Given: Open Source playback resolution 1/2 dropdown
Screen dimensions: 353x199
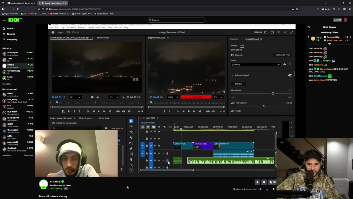Looking at the screenshot, I should point(114,97).
